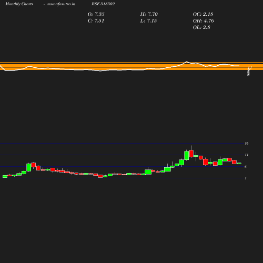This screenshot has width=263, height=263.
Task: Click the tallest green candle near peak
Action: tap(187, 156)
